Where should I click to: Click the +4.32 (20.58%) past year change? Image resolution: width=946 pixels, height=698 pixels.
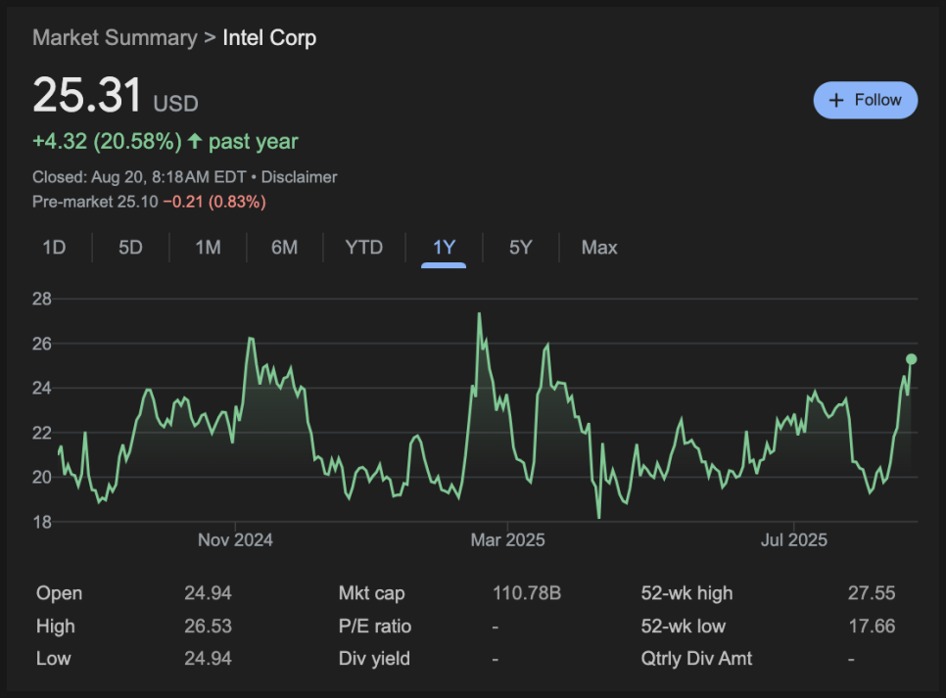tap(166, 142)
